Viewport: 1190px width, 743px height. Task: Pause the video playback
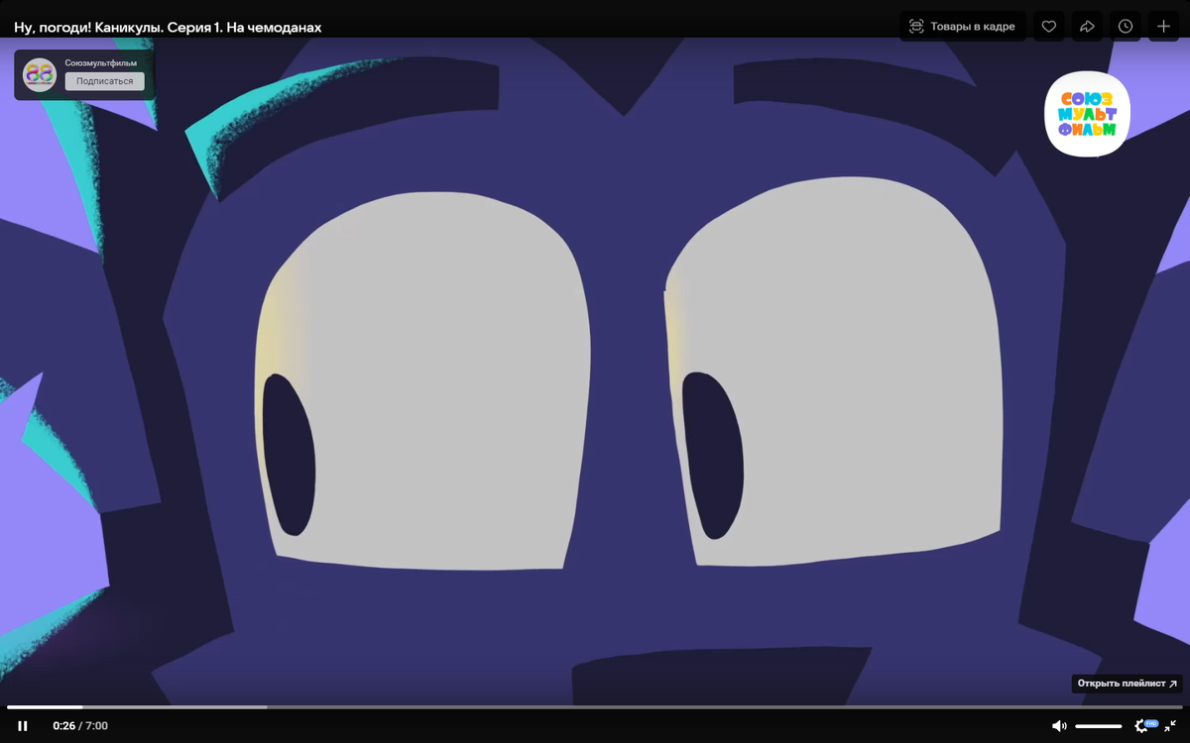[23, 726]
